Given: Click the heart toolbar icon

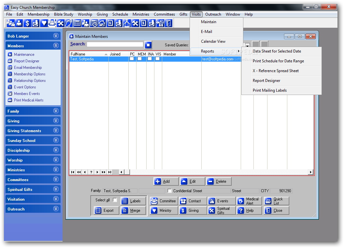Looking at the screenshot, I should coord(44,23).
